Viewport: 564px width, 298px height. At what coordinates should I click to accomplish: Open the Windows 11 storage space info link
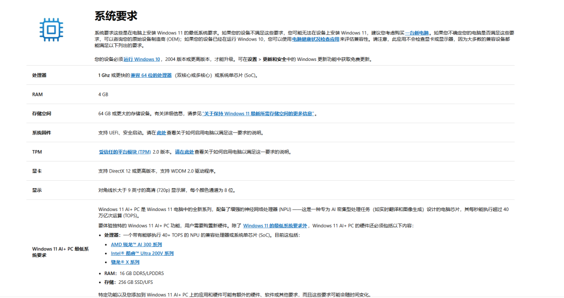tap(258, 114)
